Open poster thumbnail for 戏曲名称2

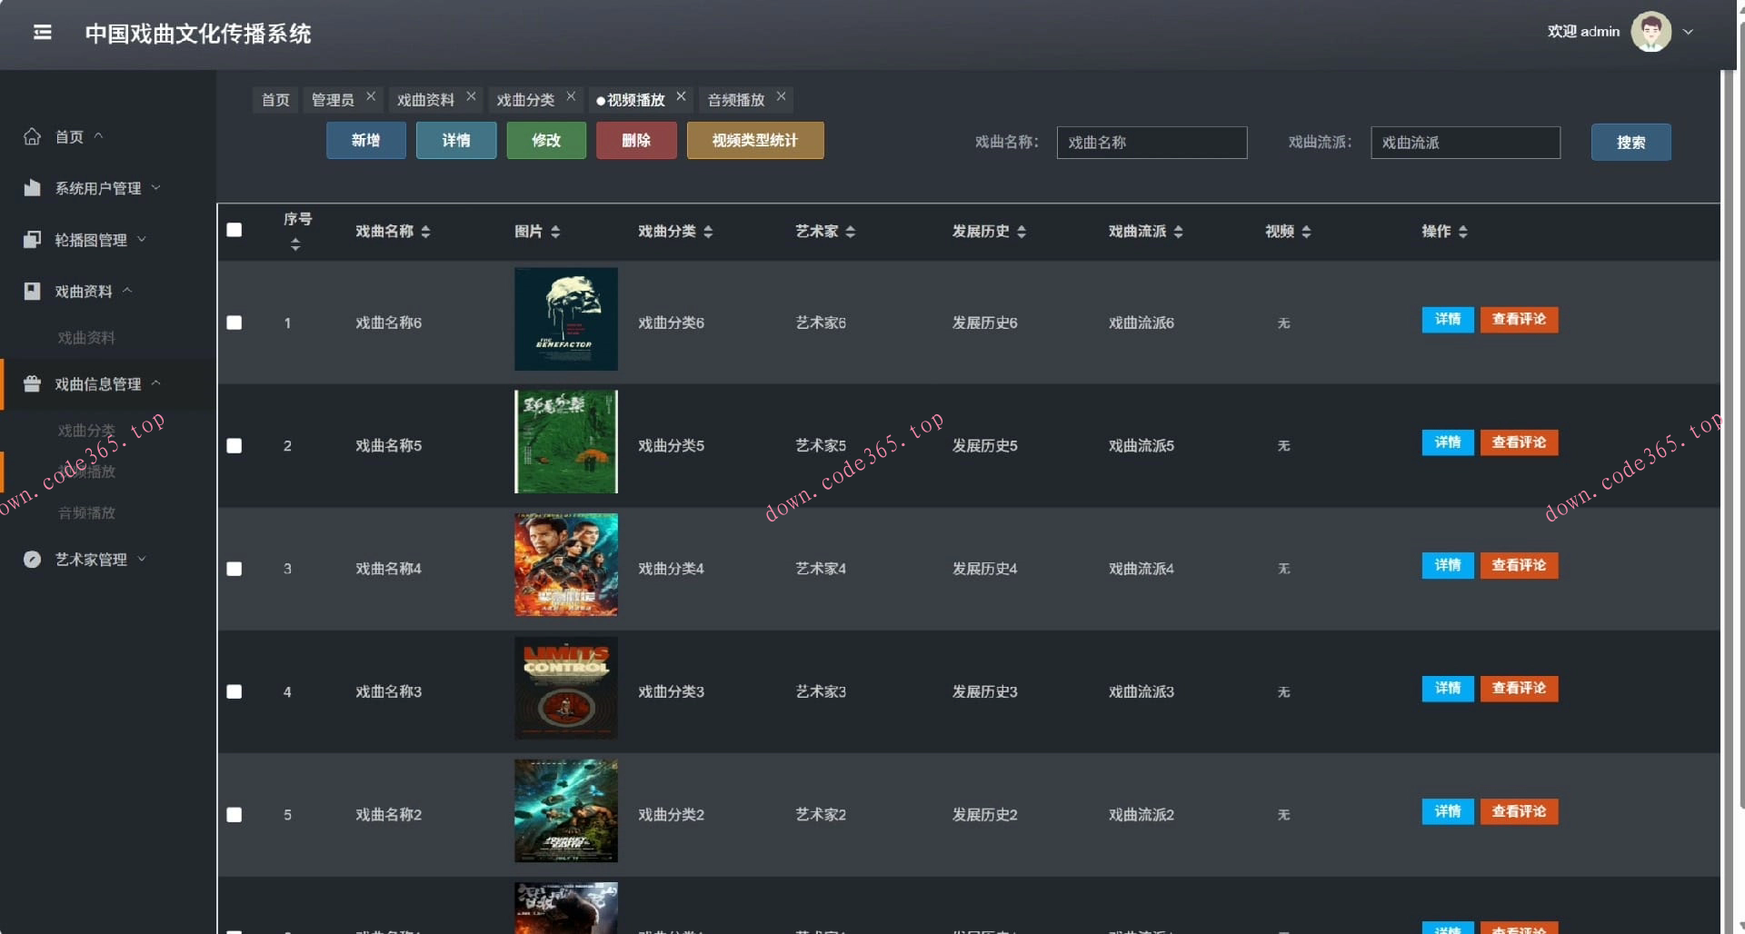tap(566, 810)
